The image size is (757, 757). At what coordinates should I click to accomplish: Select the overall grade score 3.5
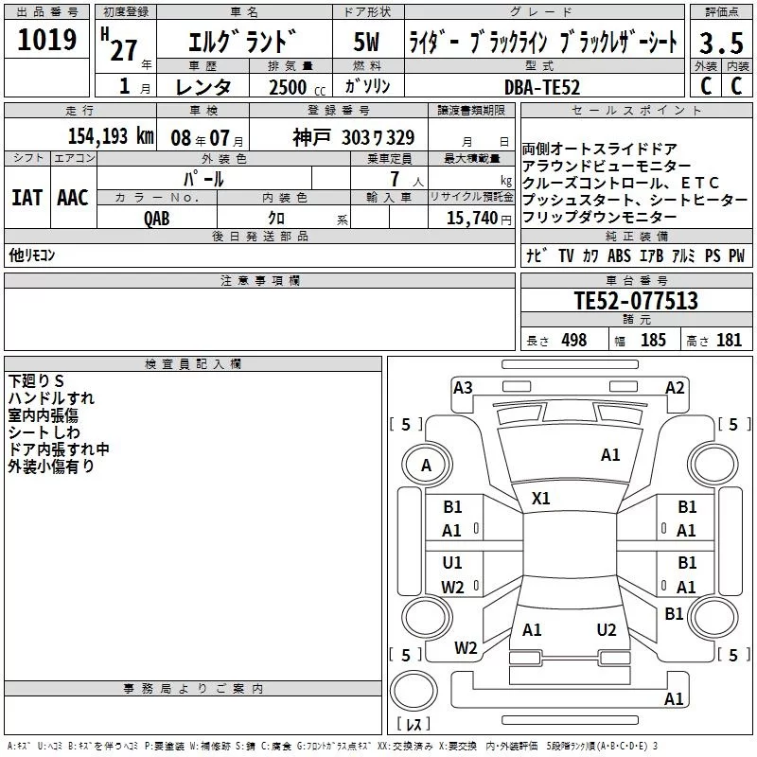pos(719,43)
